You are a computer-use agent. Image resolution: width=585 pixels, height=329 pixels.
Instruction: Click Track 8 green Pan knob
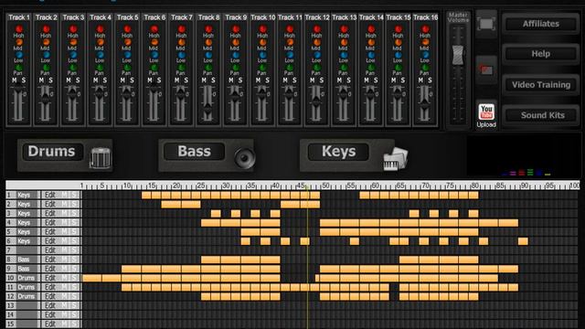click(208, 68)
